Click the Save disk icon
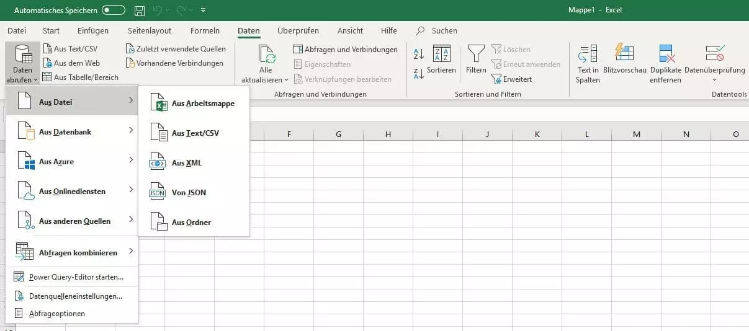The image size is (749, 331). pyautogui.click(x=140, y=10)
